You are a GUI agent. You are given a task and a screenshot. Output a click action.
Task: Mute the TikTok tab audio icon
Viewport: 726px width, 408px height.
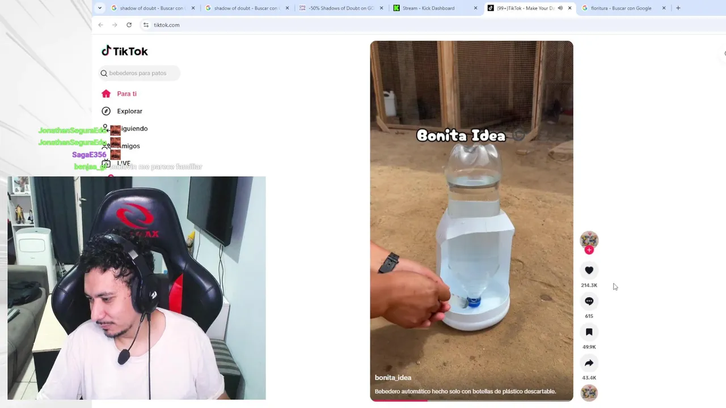click(560, 8)
